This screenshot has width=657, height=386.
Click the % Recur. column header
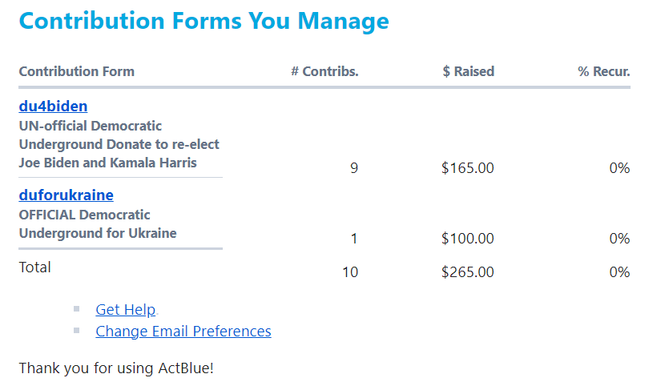[x=603, y=71]
